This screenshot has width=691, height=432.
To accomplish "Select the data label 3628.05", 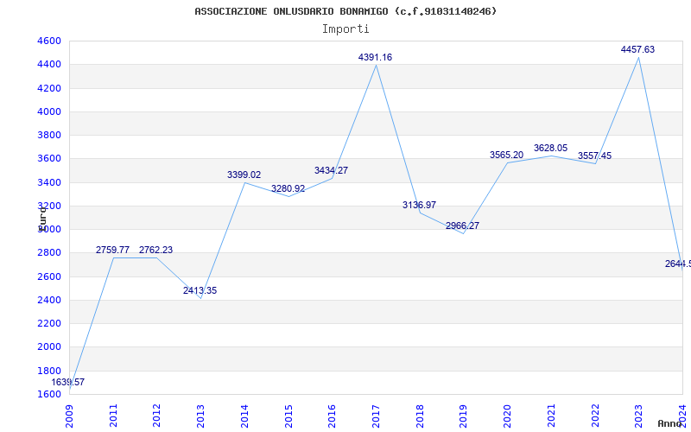I will tap(551, 148).
